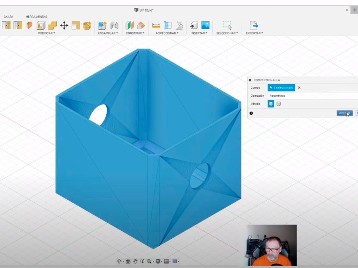Expand the Display Settings arrow
This screenshot has width=358, height=268.
(162, 261)
